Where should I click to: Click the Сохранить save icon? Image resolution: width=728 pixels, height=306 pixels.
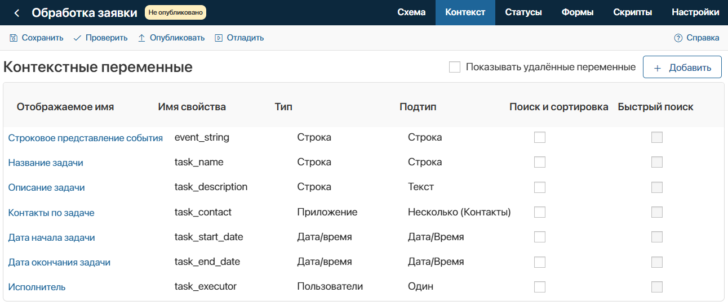coord(14,38)
